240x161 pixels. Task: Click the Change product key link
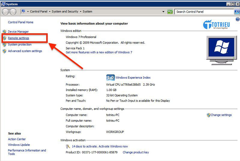tap(136, 152)
